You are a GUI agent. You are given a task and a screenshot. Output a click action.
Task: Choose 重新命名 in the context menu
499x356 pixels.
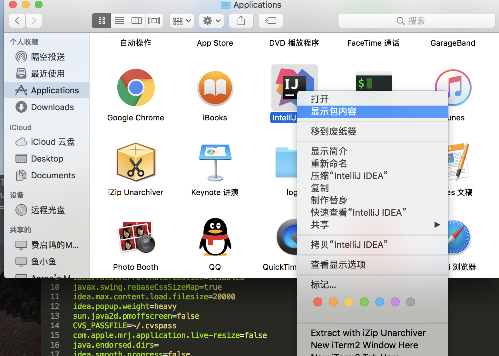click(x=373, y=164)
